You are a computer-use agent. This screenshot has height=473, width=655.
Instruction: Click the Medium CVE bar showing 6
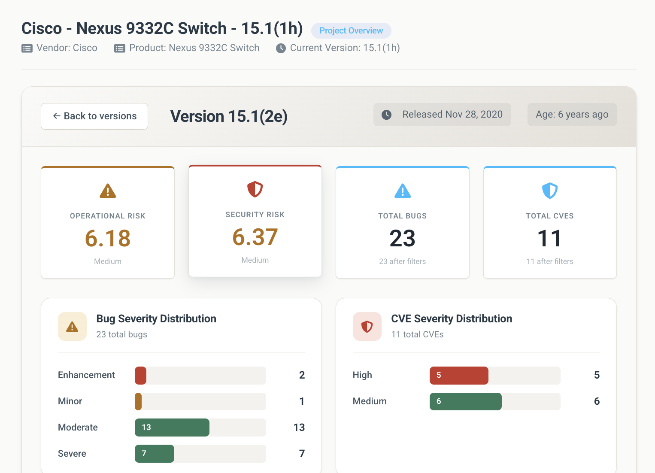point(466,402)
